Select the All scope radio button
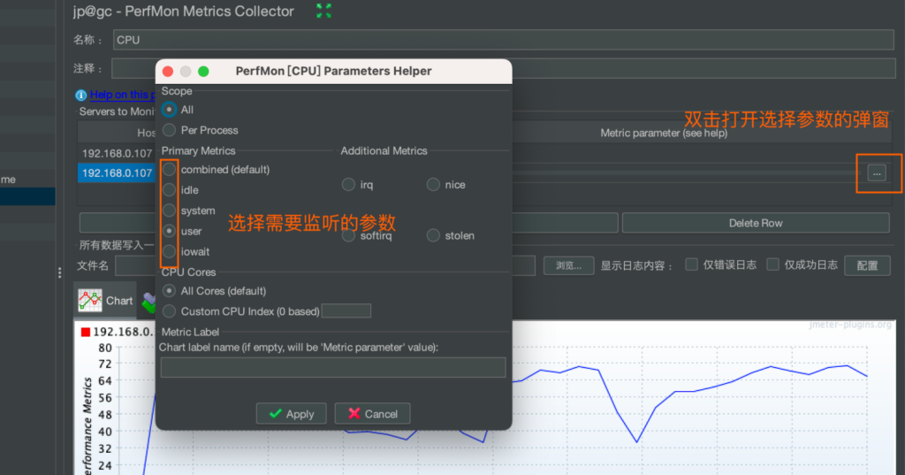Screen dimensions: 905x475 pos(169,109)
